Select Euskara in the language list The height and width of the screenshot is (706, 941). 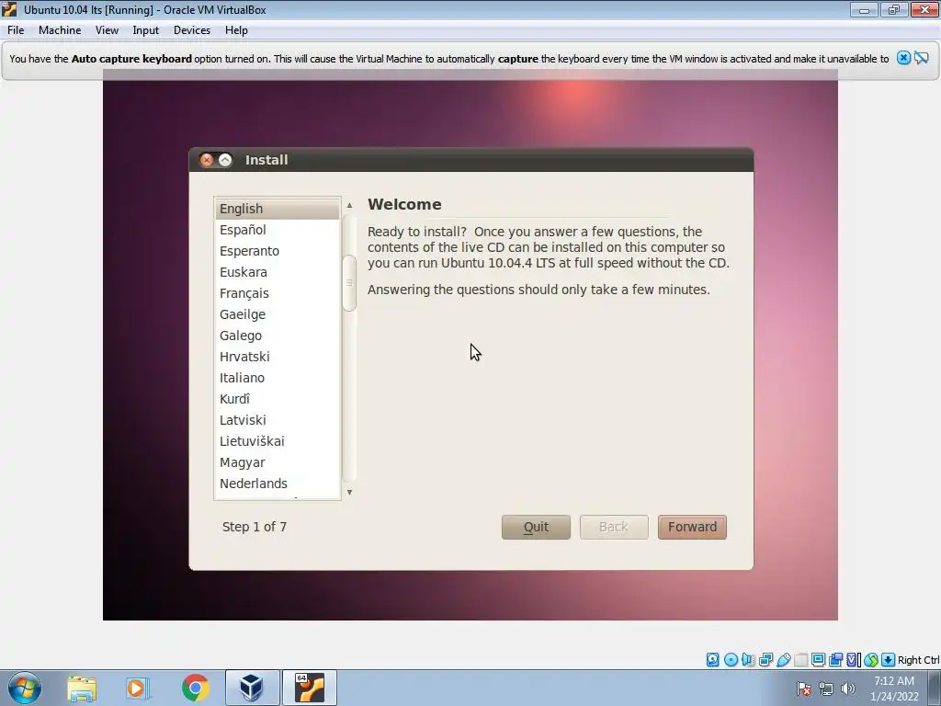[x=278, y=272]
